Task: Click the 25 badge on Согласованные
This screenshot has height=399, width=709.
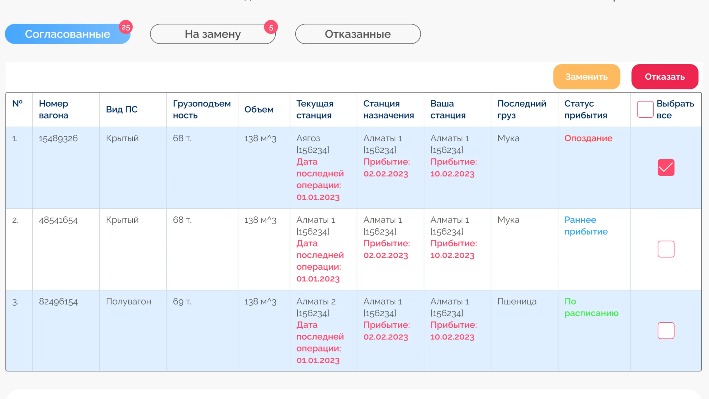Action: coord(126,27)
